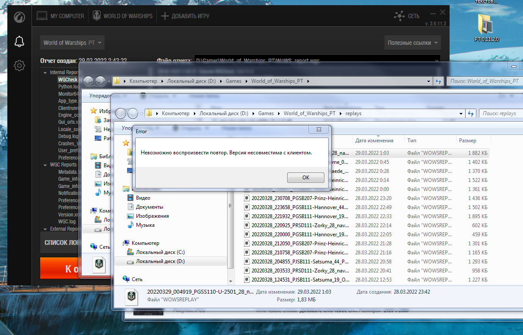Click World_of_Warships_PT breadcrumb in the World_of_Warships_PT window
This screenshot has width=523, height=335.
click(276, 81)
